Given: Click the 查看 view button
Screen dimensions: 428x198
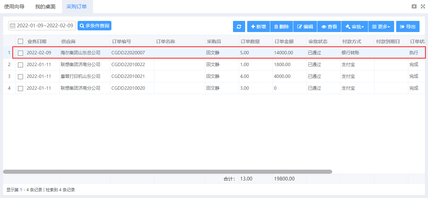Looking at the screenshot, I should (x=329, y=27).
